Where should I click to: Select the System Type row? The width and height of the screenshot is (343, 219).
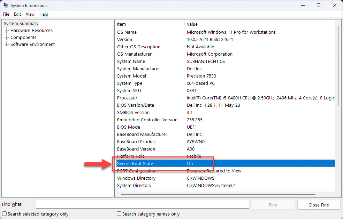coord(226,83)
